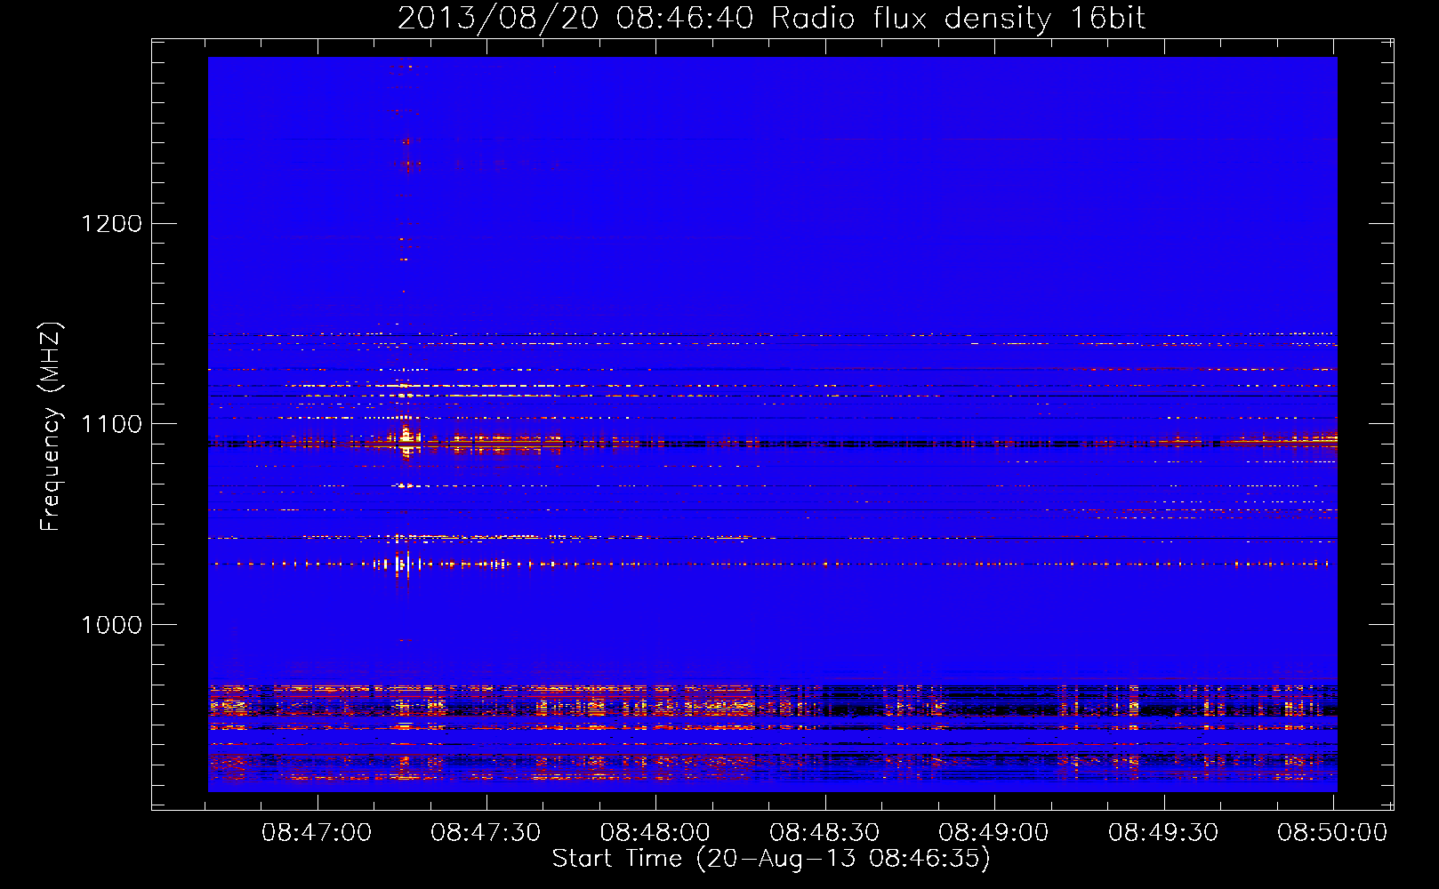Image resolution: width=1439 pixels, height=889 pixels.
Task: Select the 08:48:30 time tick label
Action: pyautogui.click(x=824, y=832)
